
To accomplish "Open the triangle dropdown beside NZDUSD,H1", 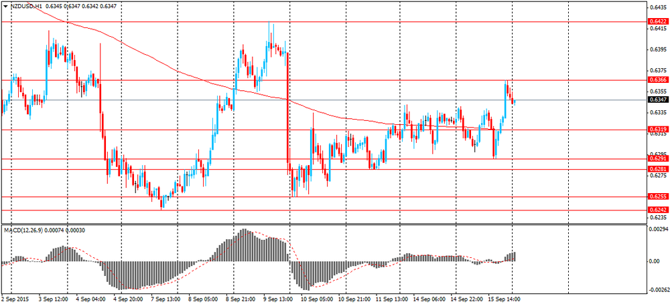I will coord(5,7).
